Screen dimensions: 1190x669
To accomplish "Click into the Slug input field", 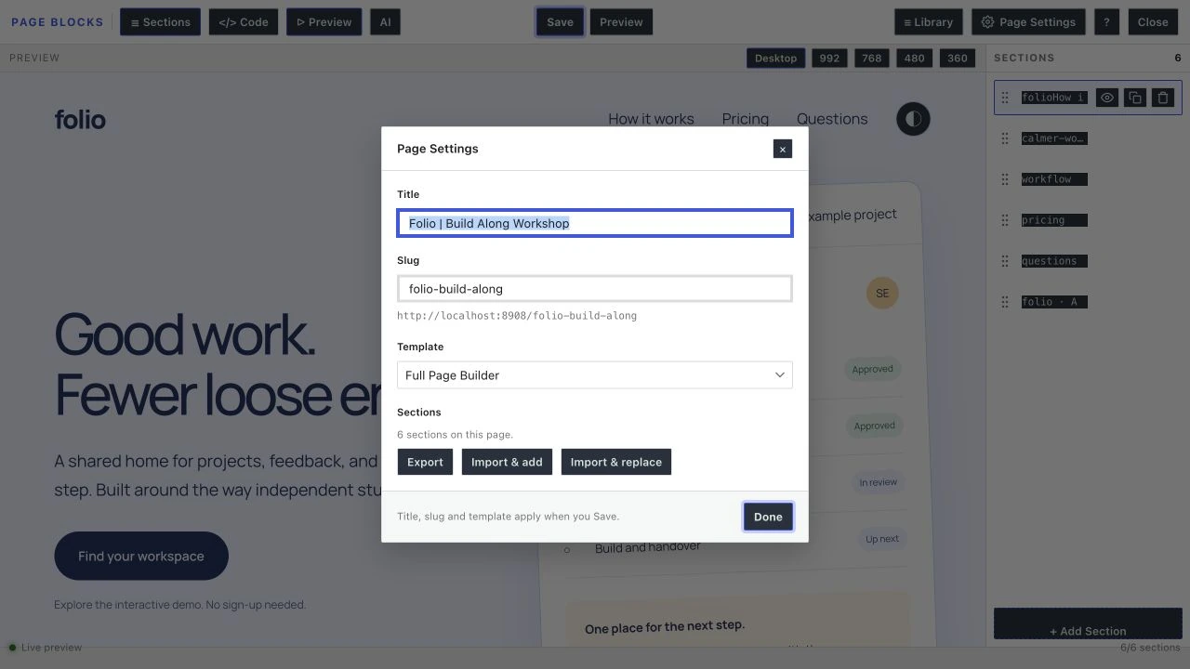I will [x=595, y=289].
